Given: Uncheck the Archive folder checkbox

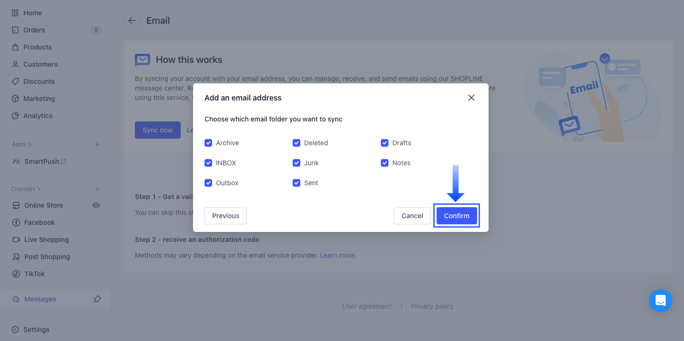Looking at the screenshot, I should coord(208,143).
